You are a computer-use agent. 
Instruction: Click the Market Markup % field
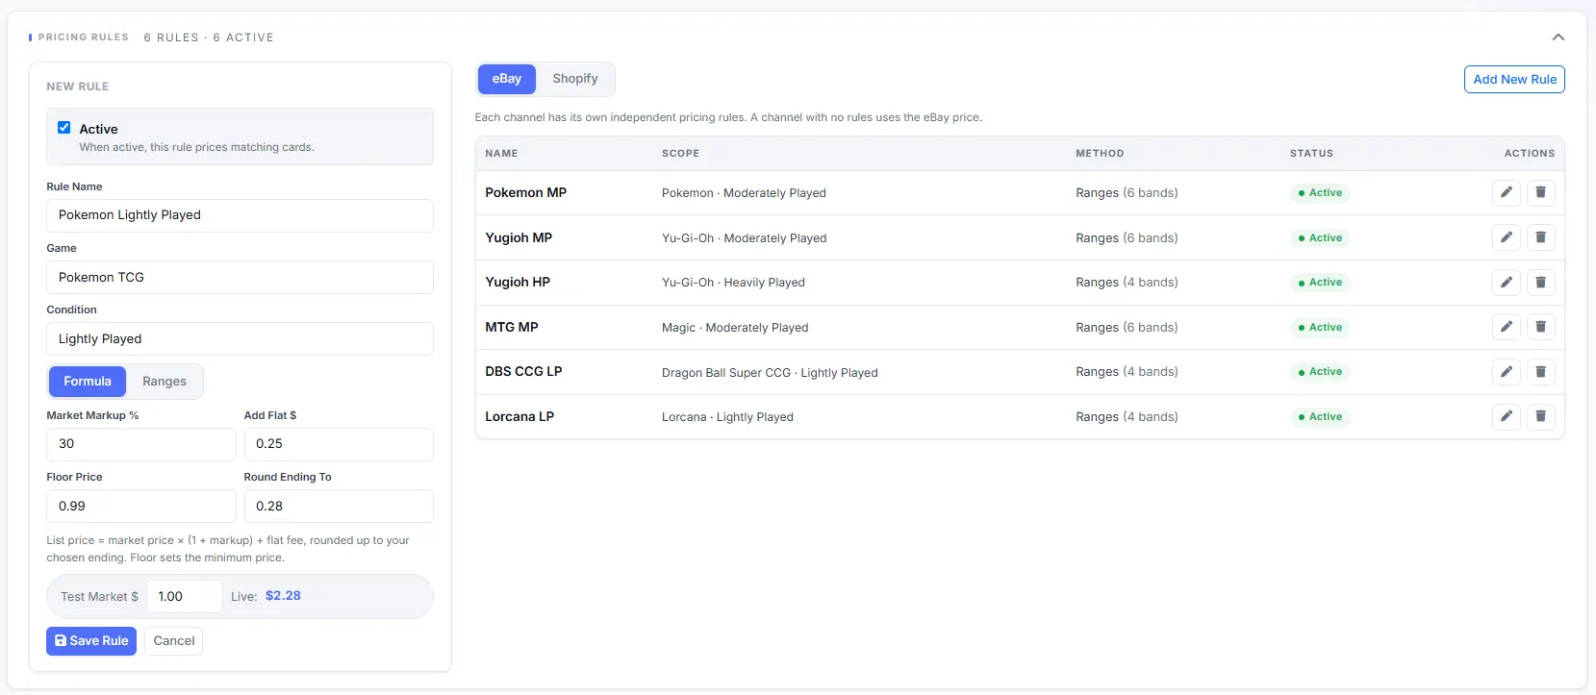[141, 444]
